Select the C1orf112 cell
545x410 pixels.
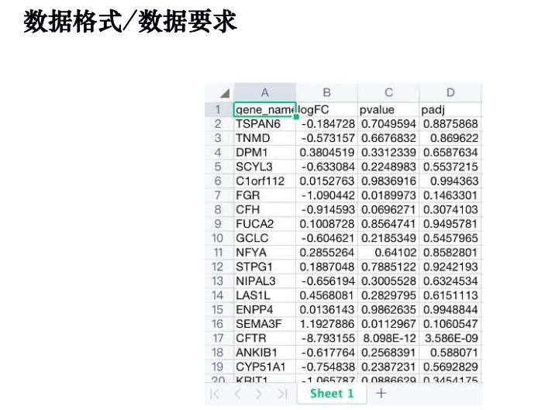tap(265, 181)
